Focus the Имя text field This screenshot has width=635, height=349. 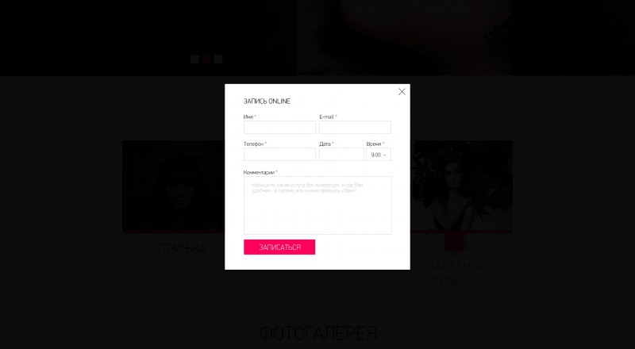(279, 128)
